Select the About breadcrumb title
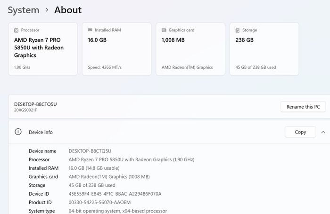The height and width of the screenshot is (214, 330). click(68, 10)
